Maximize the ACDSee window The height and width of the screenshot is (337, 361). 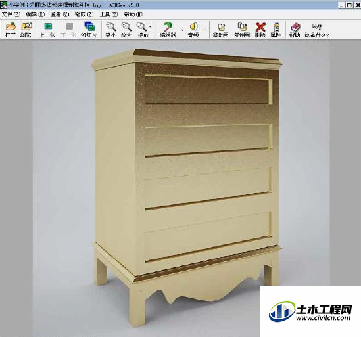pyautogui.click(x=349, y=5)
